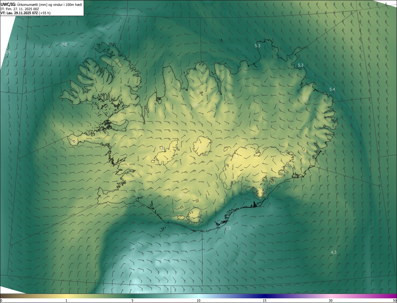Click the 'VT: Lau. 29.11.2025 07Z (+55 h)' line
Image resolution: width=397 pixels, height=303 pixels.
point(25,13)
